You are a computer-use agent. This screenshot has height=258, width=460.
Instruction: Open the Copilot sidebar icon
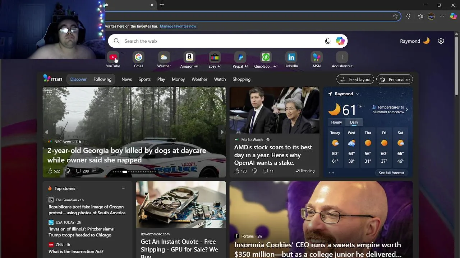454,16
